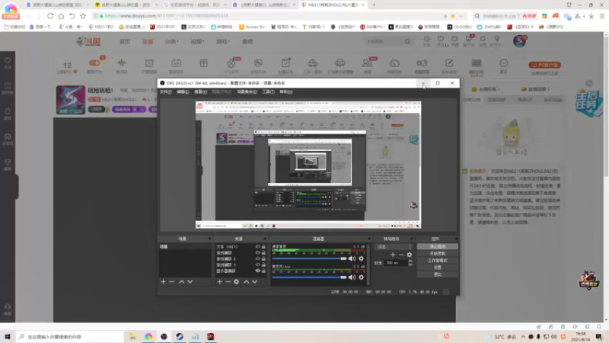Viewport: 609px width, 343px height.
Task: Open the Windows Start menu
Action: pos(8,337)
